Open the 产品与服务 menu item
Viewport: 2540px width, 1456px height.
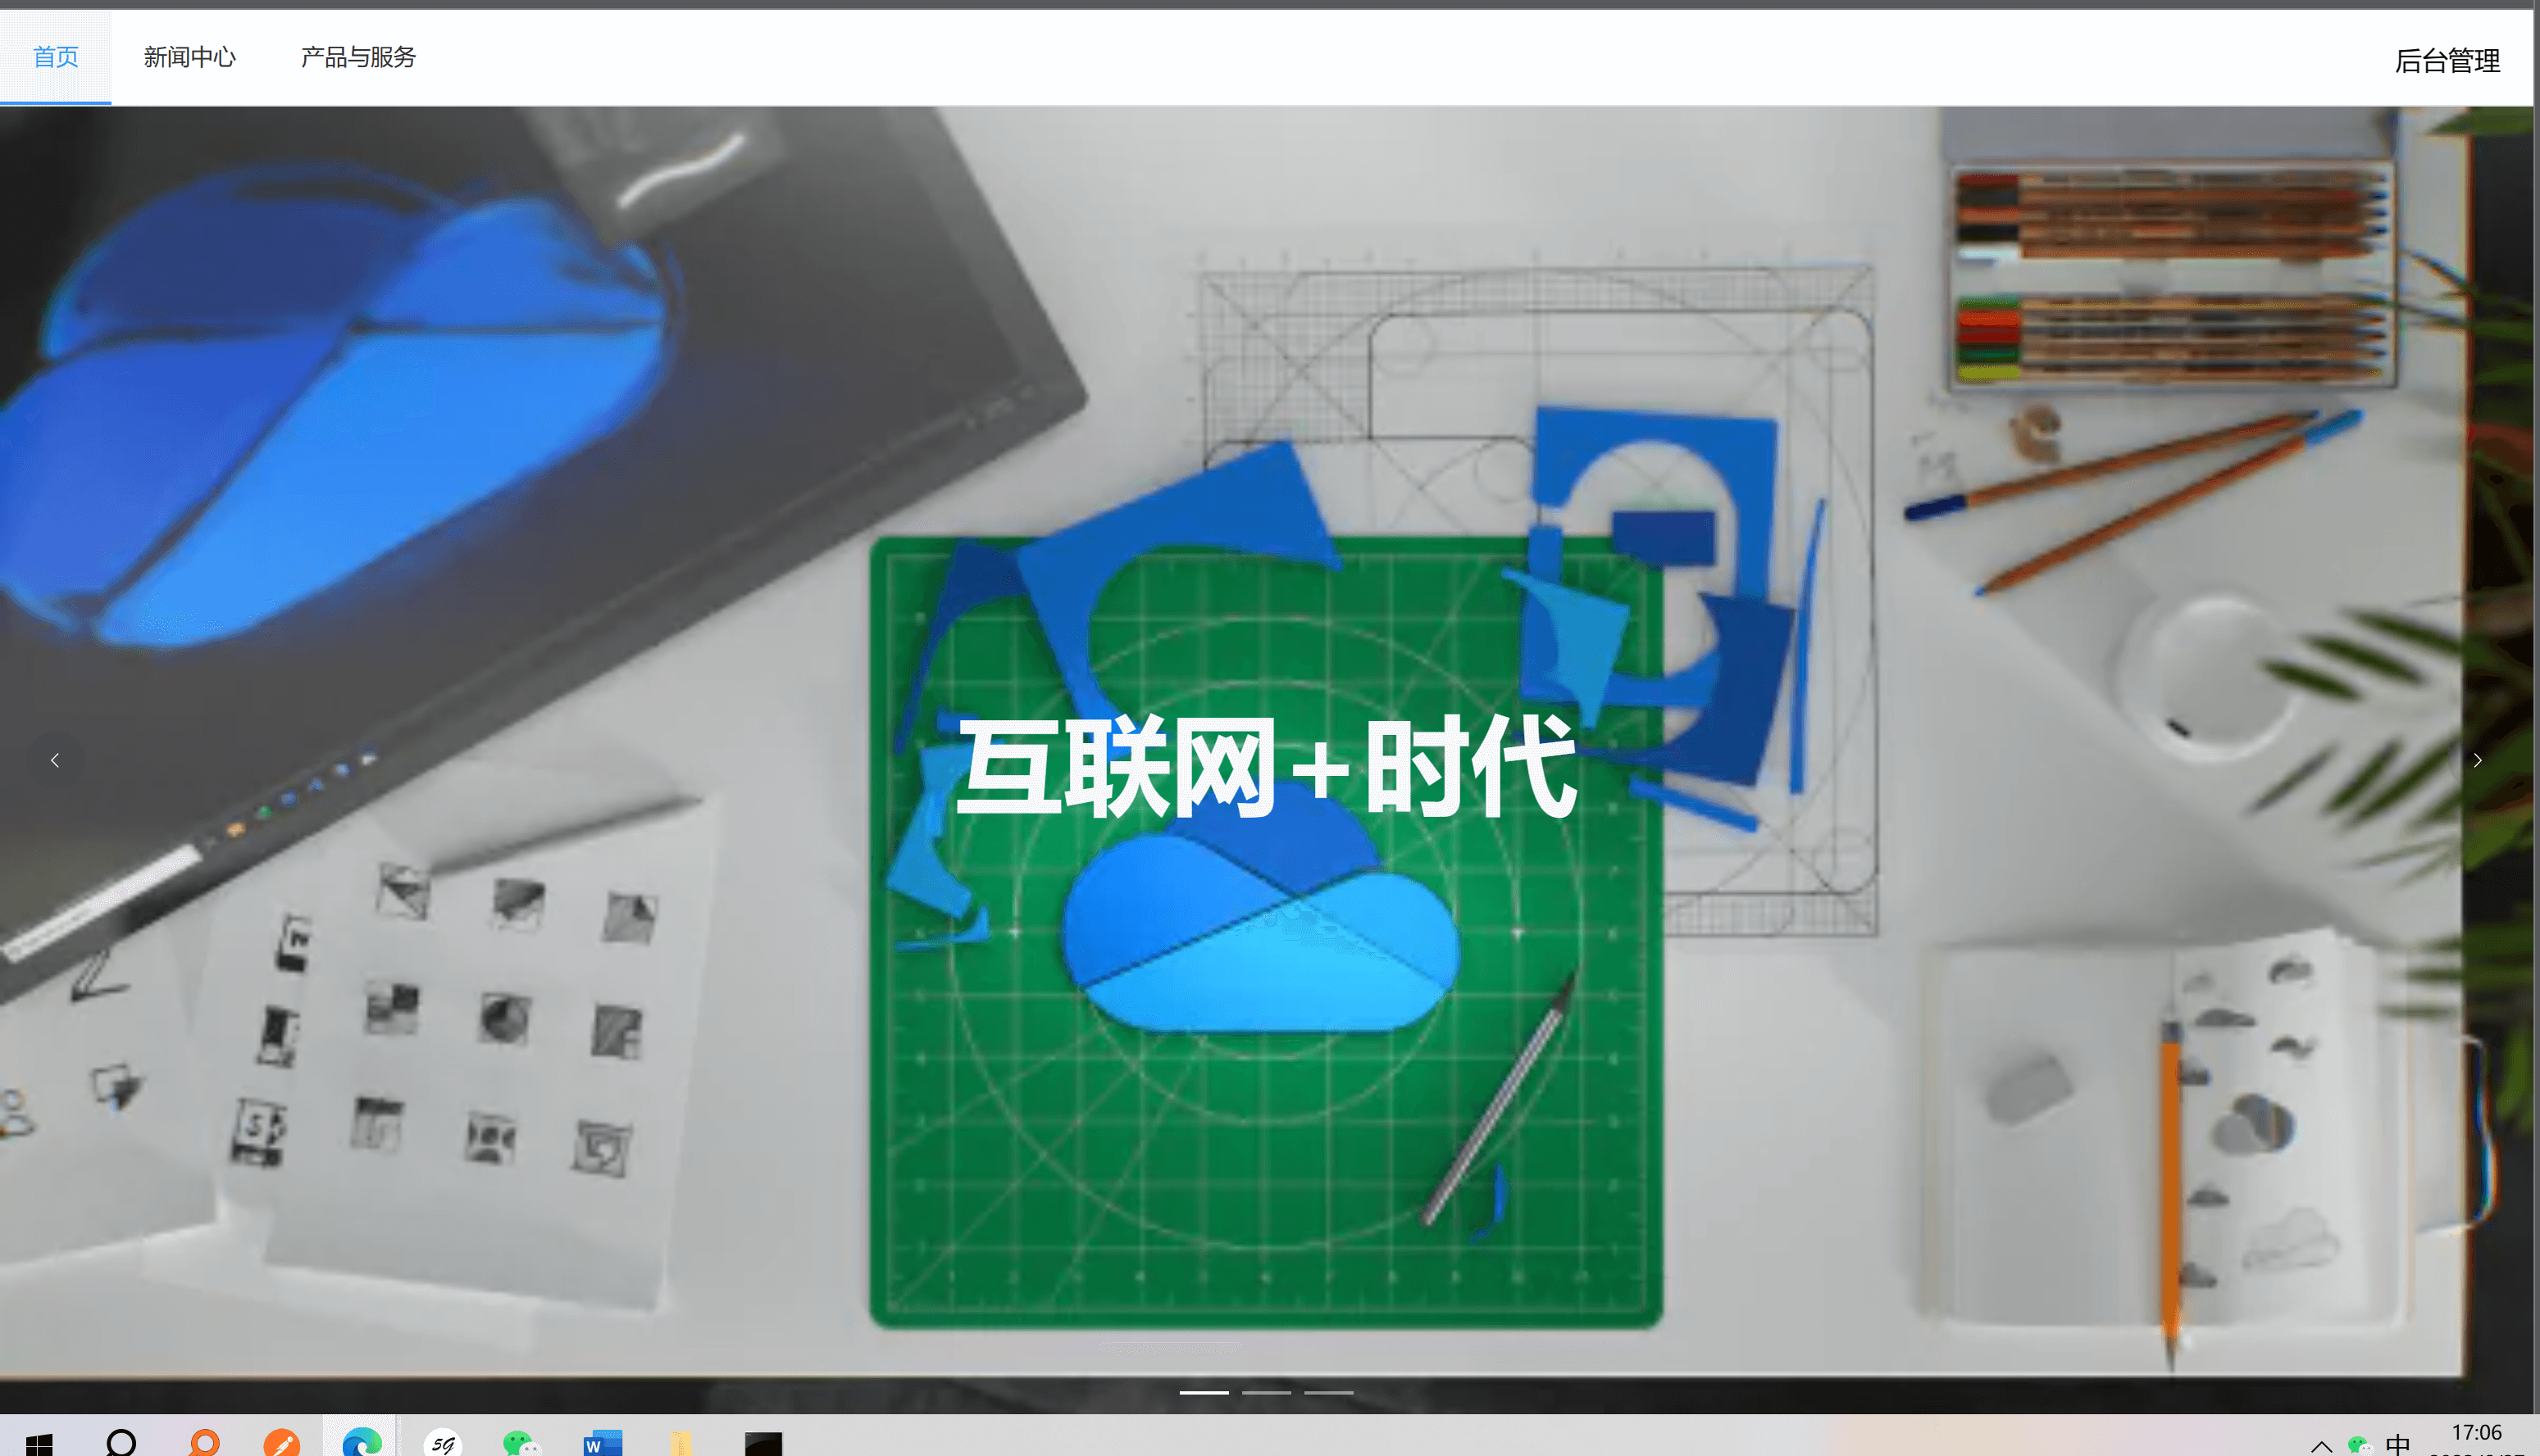point(358,57)
